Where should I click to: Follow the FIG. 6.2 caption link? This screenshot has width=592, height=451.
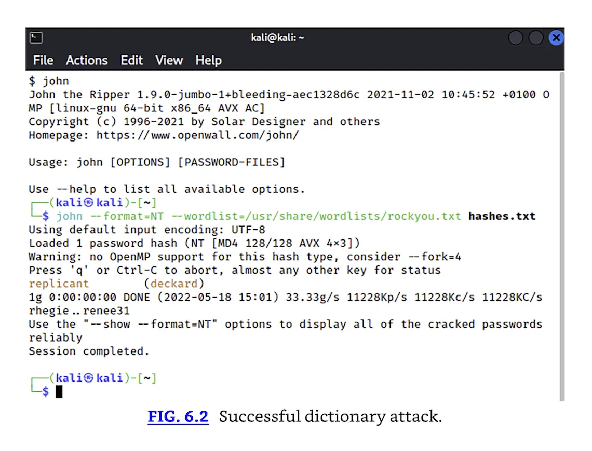click(x=178, y=417)
